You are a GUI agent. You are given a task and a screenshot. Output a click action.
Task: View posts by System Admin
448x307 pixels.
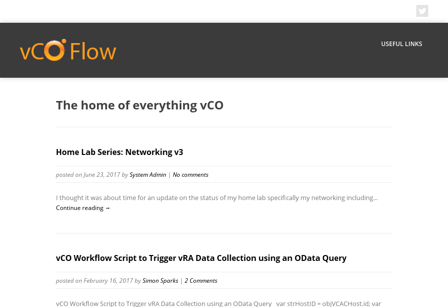tap(148, 175)
